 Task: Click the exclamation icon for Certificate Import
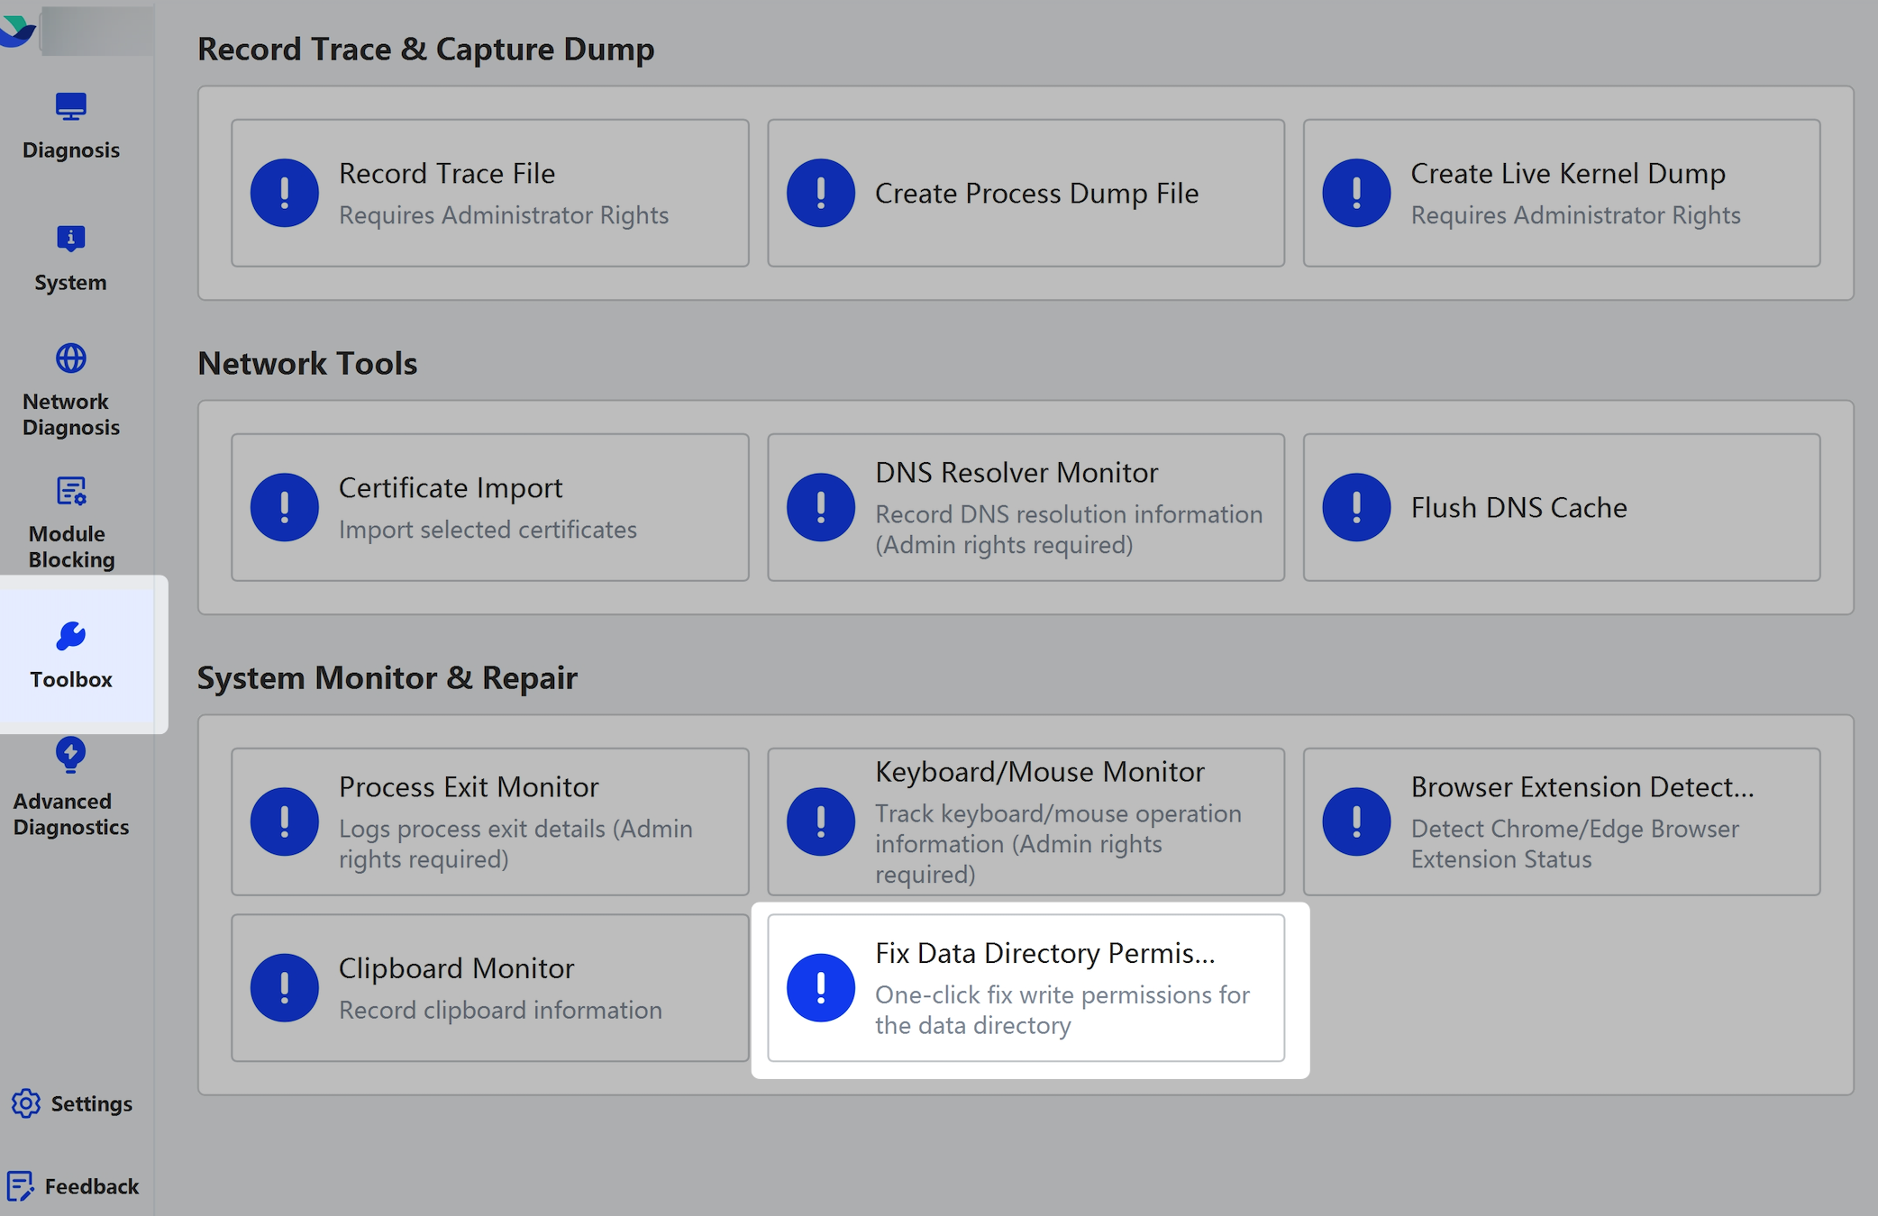tap(285, 507)
